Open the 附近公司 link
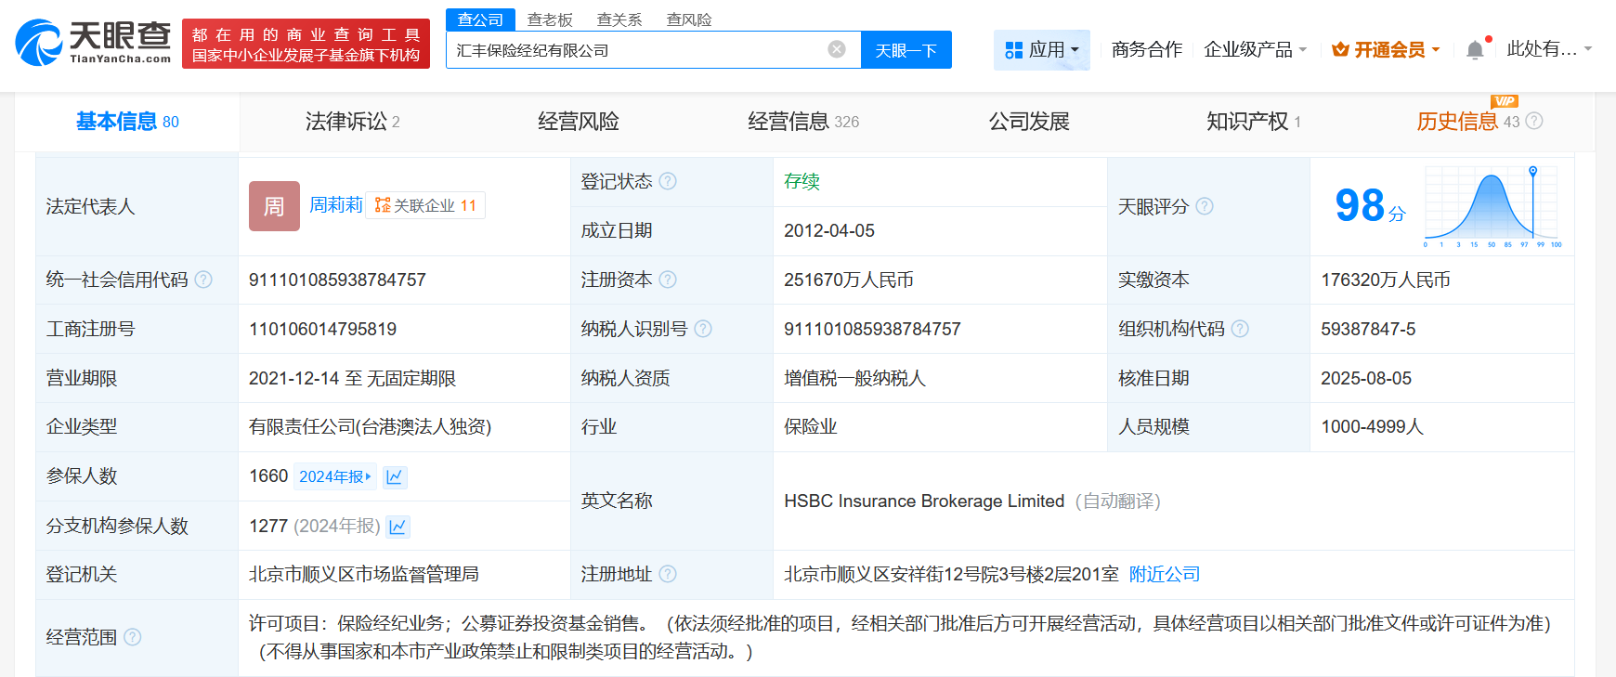 click(1165, 575)
